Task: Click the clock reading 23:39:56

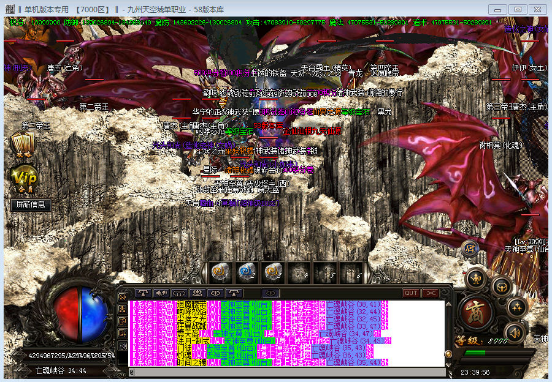Action: click(475, 372)
